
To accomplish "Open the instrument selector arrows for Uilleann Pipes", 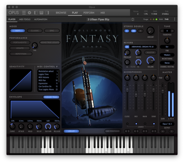I will pyautogui.click(x=133, y=19).
